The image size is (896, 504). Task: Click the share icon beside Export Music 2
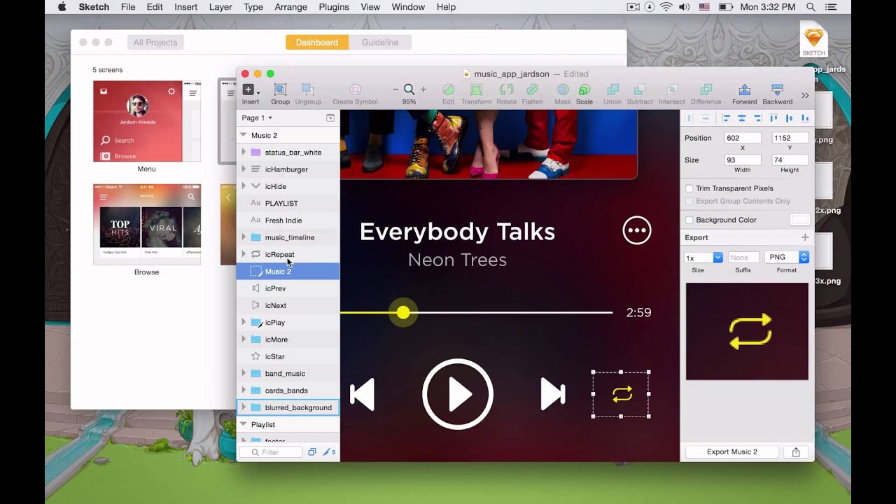pos(796,452)
